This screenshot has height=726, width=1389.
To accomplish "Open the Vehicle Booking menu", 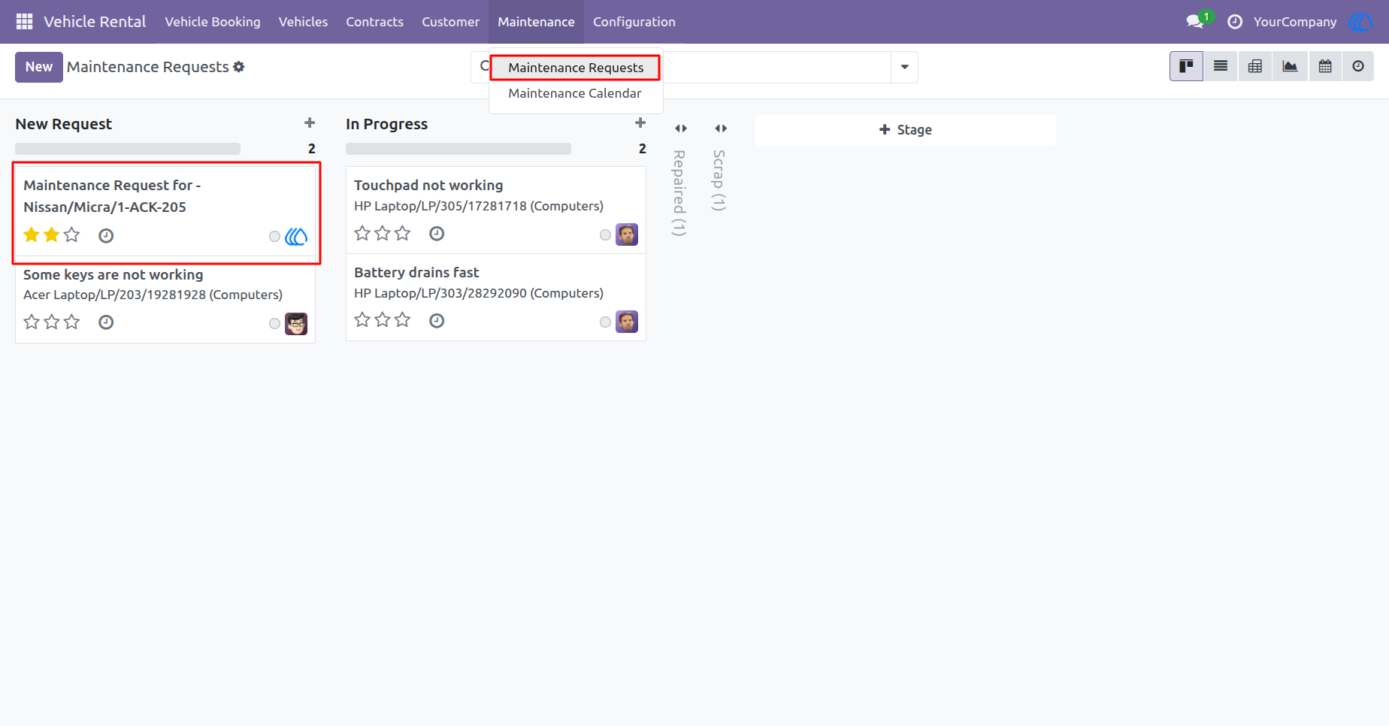I will pos(213,22).
